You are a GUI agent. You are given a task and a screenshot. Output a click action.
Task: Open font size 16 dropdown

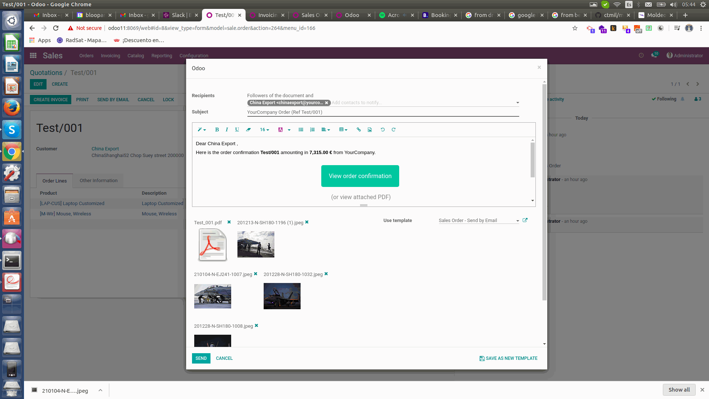264,130
